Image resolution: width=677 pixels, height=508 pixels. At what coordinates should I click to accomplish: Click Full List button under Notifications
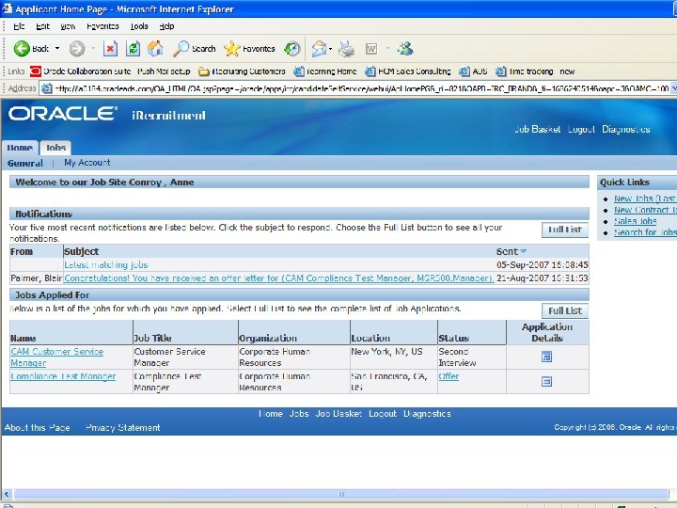565,230
